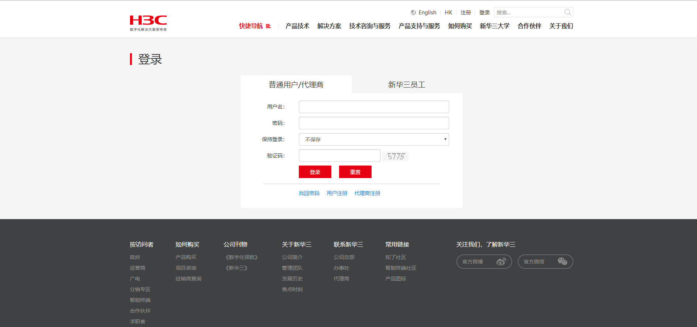697x327 pixels.
Task: Open the 技术咨询与服务 menu
Action: click(370, 26)
